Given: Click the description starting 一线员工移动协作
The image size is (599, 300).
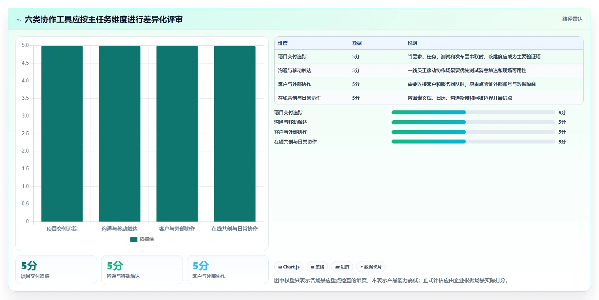Looking at the screenshot, I should (x=467, y=71).
